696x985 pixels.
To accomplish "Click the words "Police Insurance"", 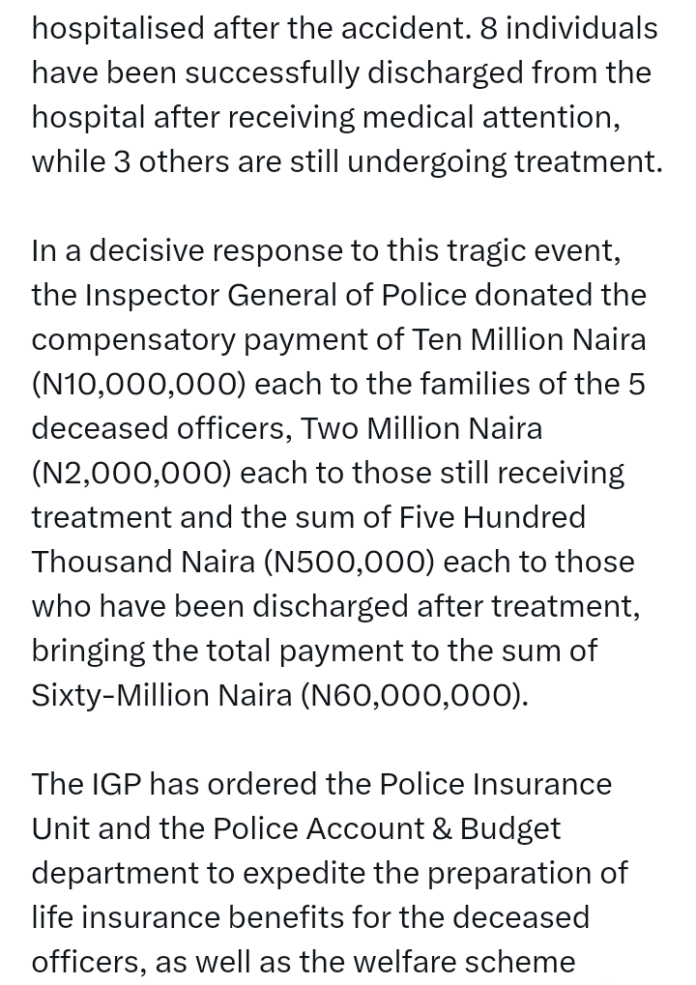I will (x=496, y=785).
